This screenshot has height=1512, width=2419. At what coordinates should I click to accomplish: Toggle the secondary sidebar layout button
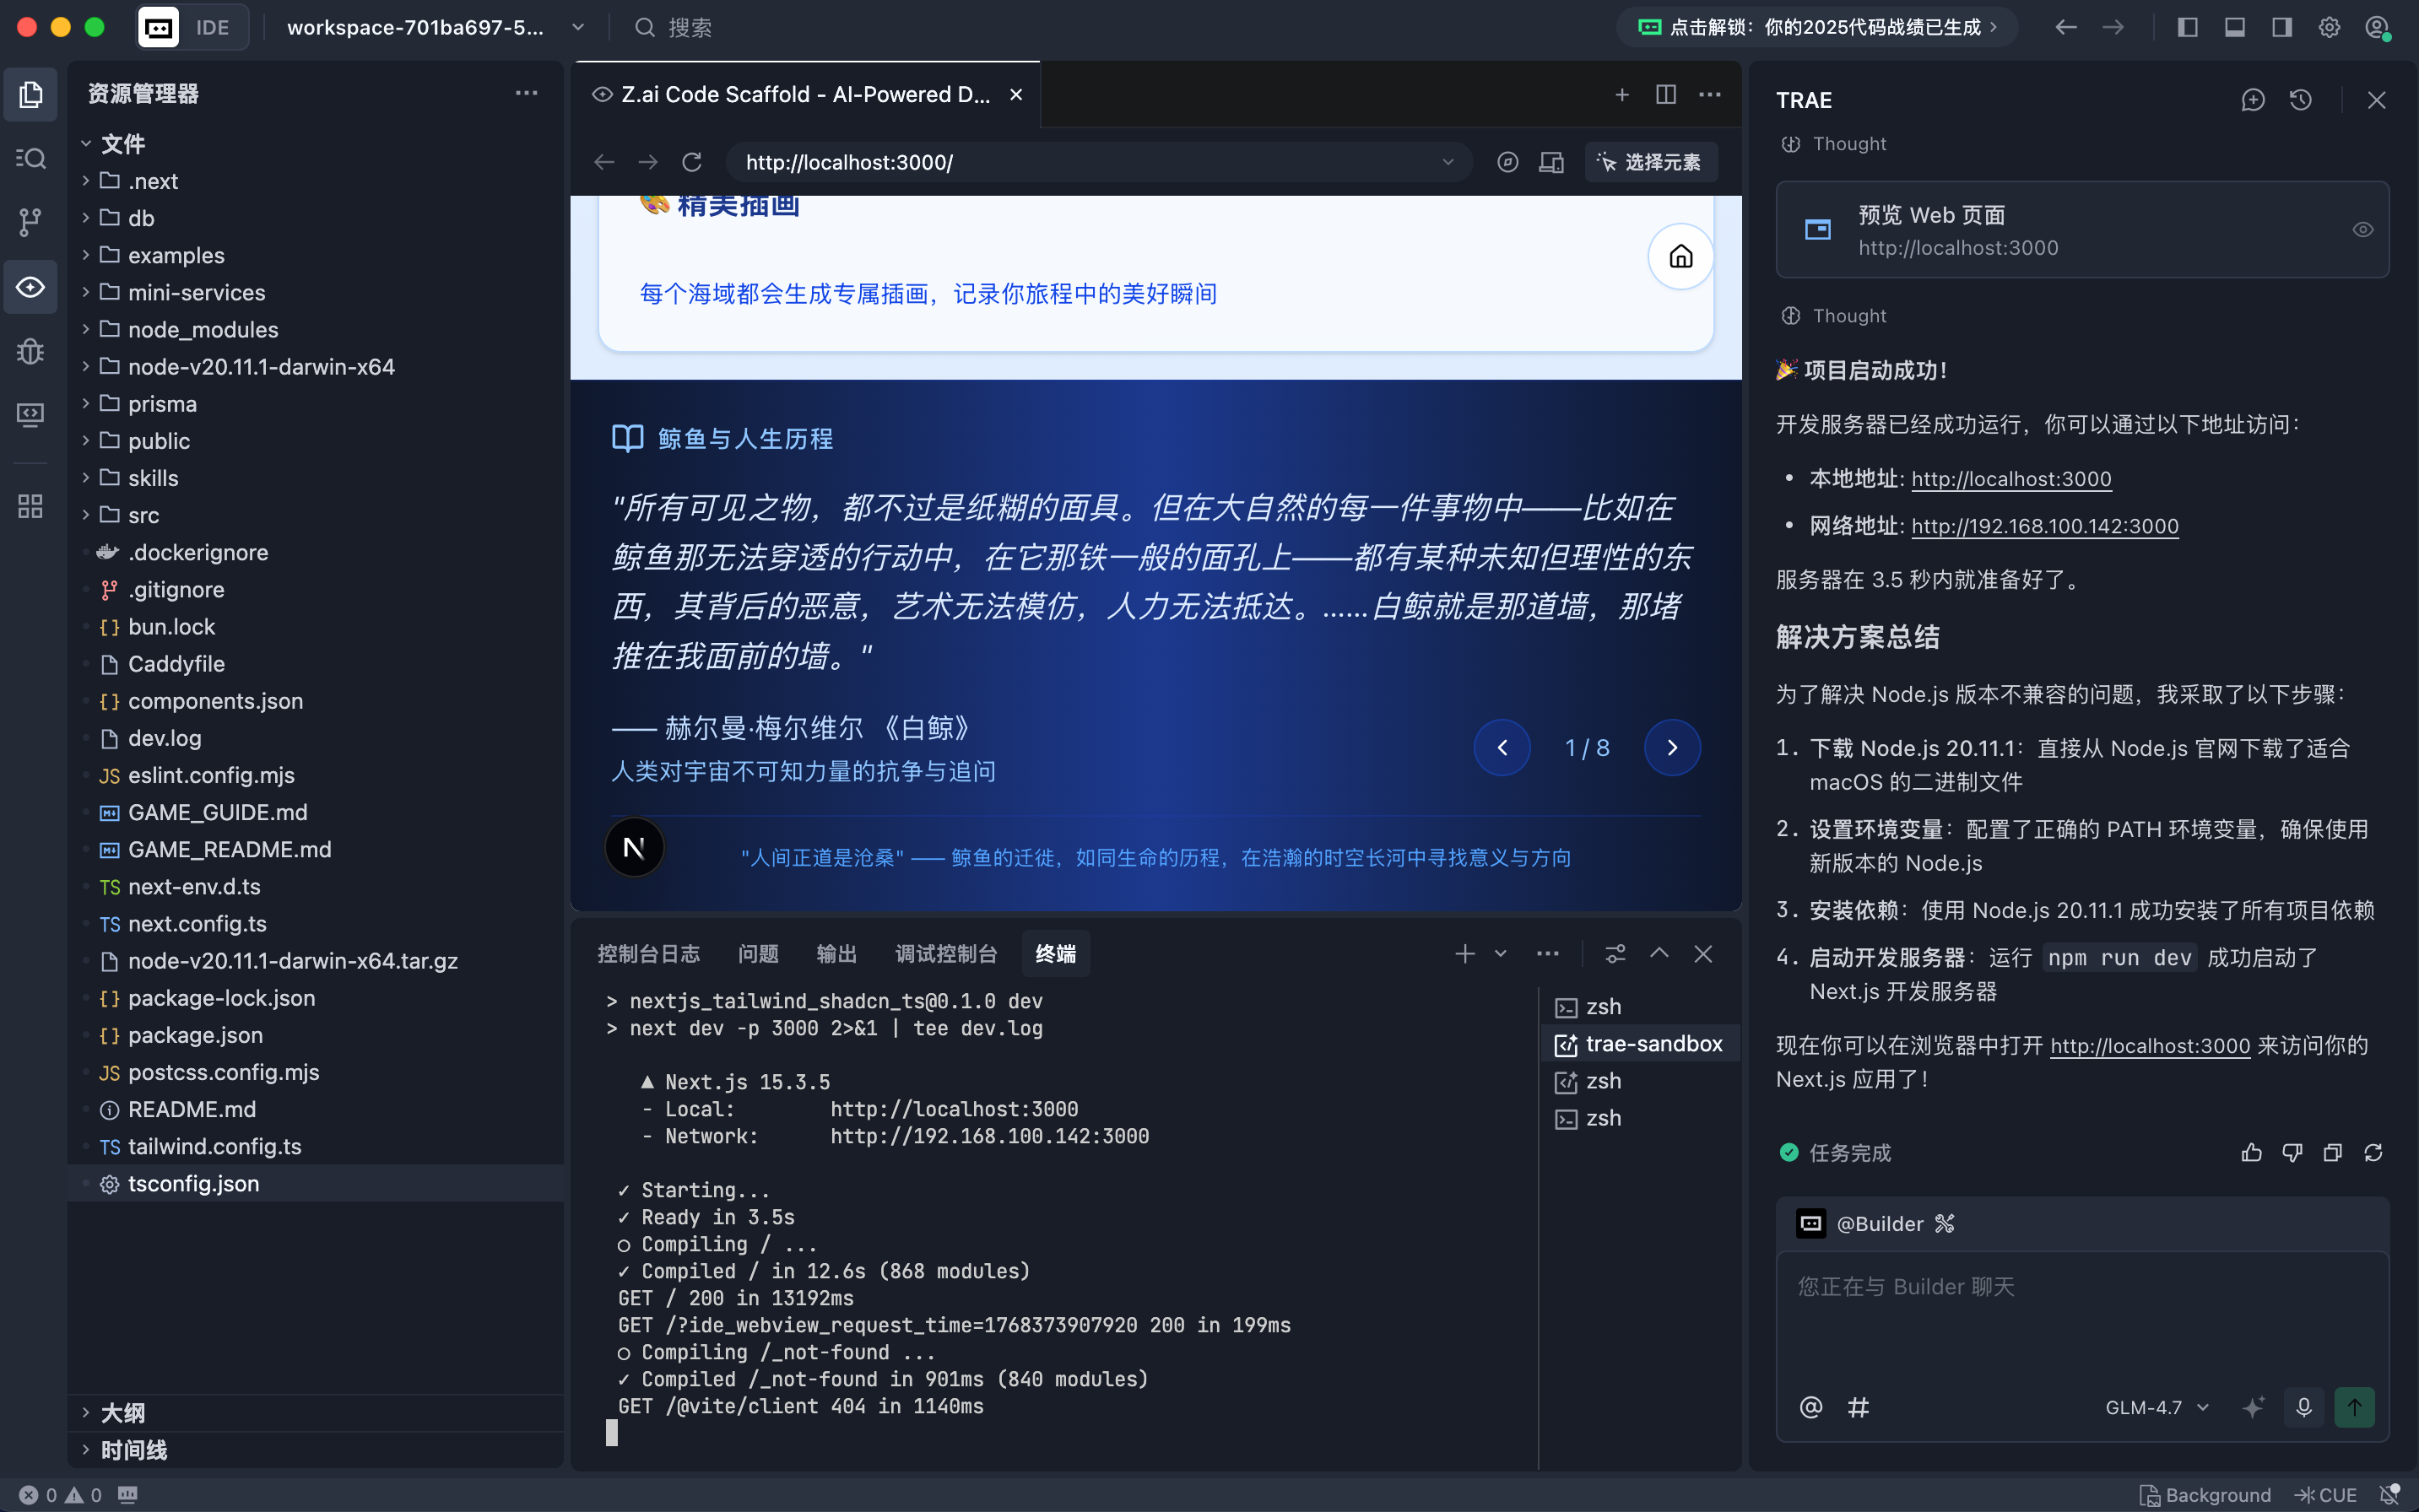(x=2282, y=27)
